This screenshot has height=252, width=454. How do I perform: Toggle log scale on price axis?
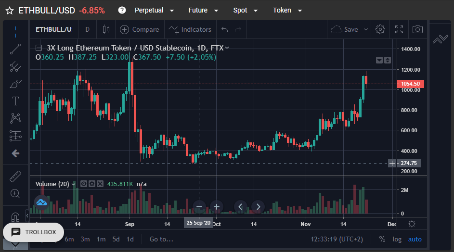(x=397, y=239)
